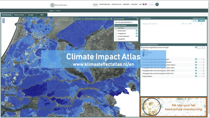Zoom in on the map with plus button
The height and width of the screenshot is (118, 210).
coord(3,20)
